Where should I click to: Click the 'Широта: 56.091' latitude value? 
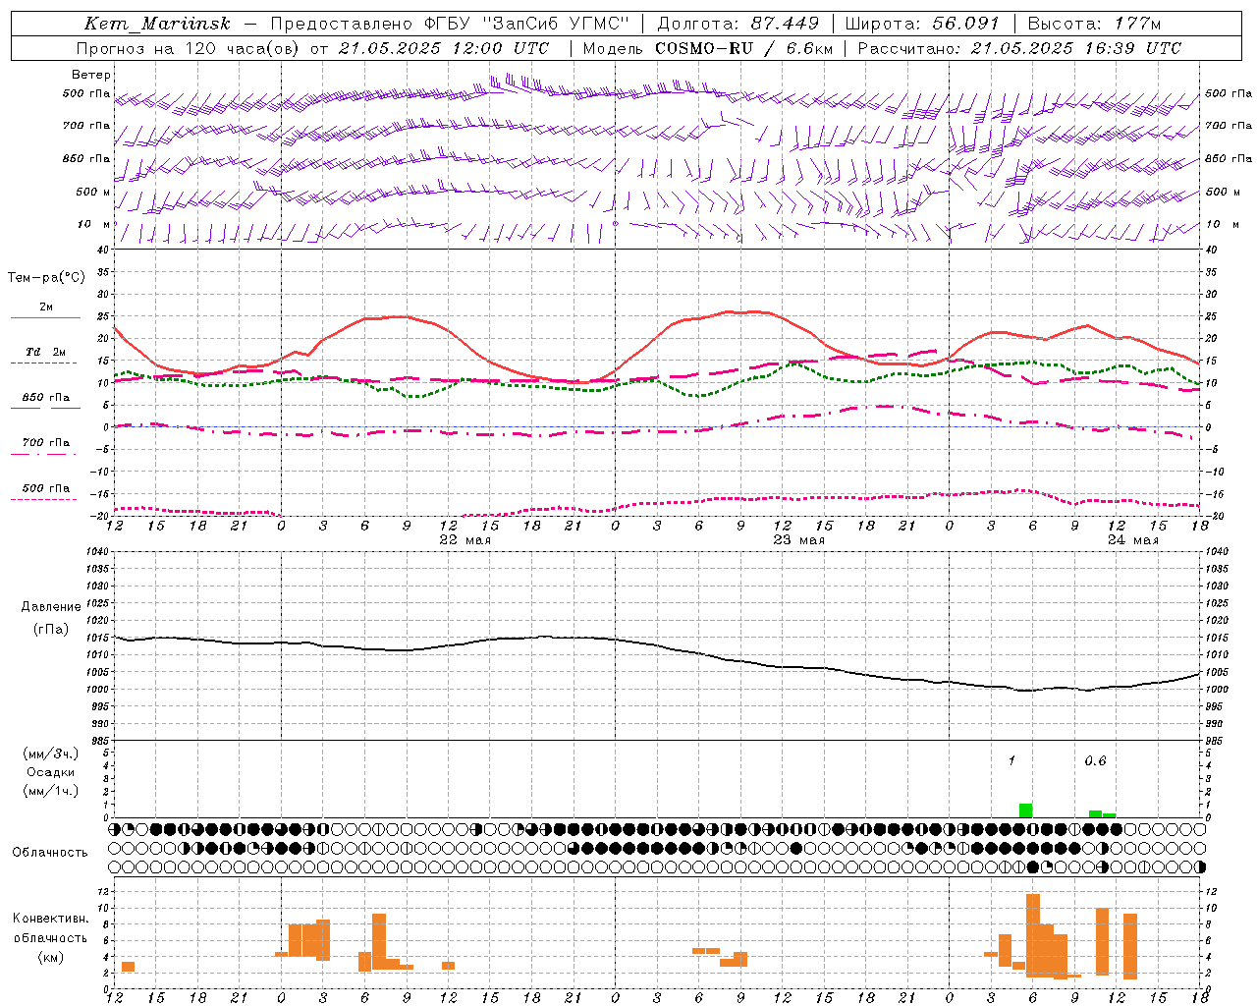coord(922,24)
